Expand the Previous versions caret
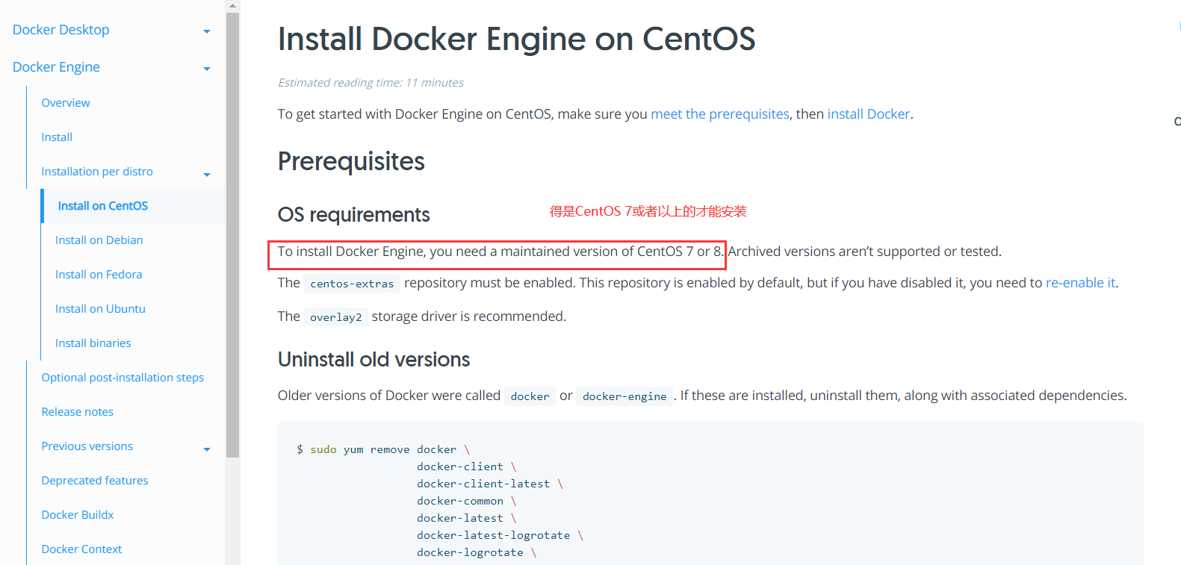Viewport: 1181px width, 565px height. (x=207, y=449)
